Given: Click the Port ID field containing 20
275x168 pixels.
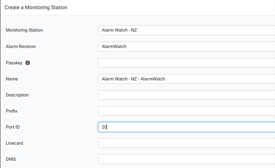Looking at the screenshot, I should tap(186, 127).
